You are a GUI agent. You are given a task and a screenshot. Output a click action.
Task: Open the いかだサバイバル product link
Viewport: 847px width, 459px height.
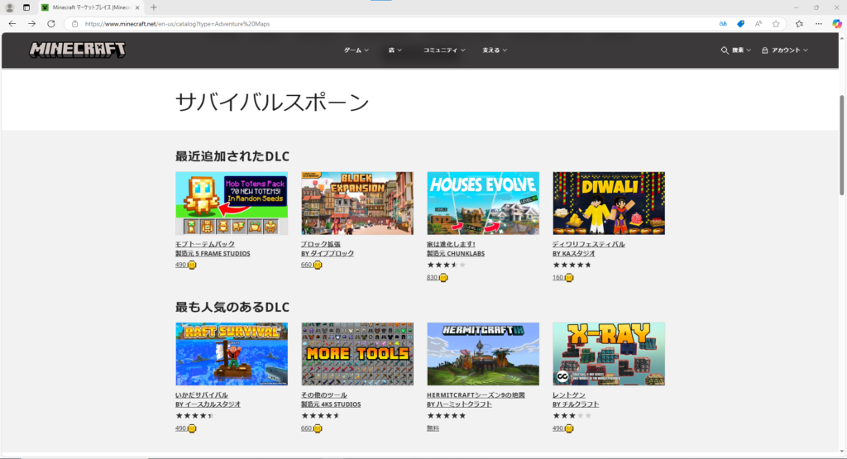coord(201,394)
